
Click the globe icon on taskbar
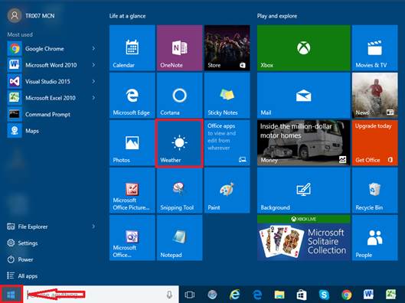click(x=212, y=295)
